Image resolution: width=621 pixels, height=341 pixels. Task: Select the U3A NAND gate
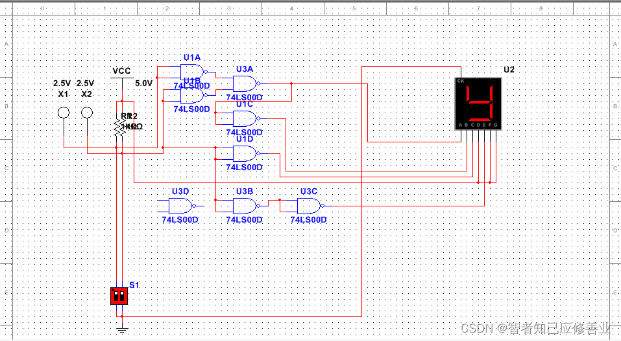click(x=245, y=83)
